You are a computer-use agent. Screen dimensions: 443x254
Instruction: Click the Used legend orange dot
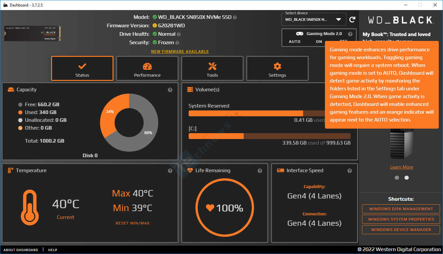[20, 112]
